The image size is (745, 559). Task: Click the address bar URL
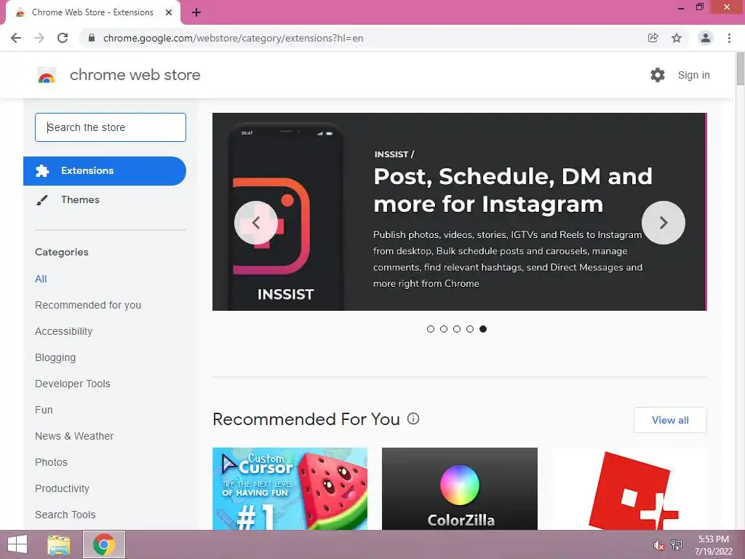point(233,38)
